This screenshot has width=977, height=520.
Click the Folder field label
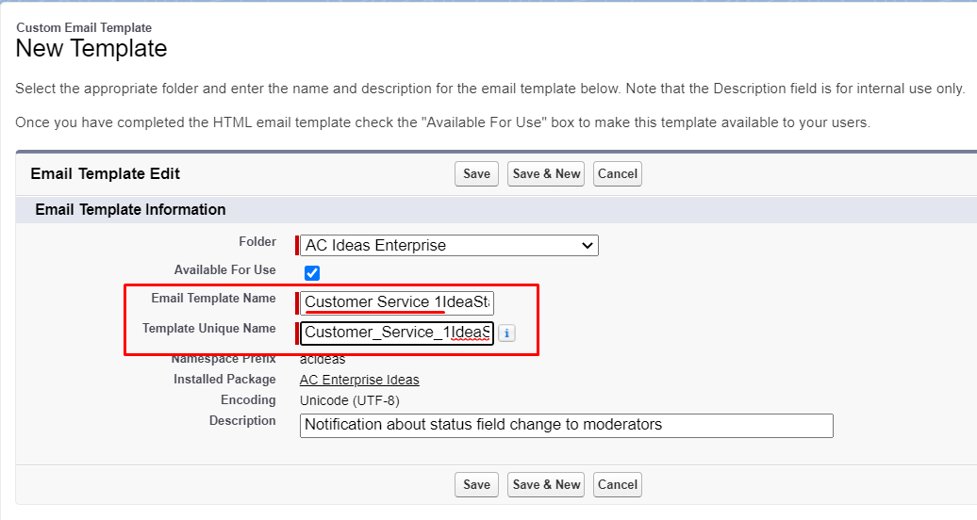click(x=257, y=242)
